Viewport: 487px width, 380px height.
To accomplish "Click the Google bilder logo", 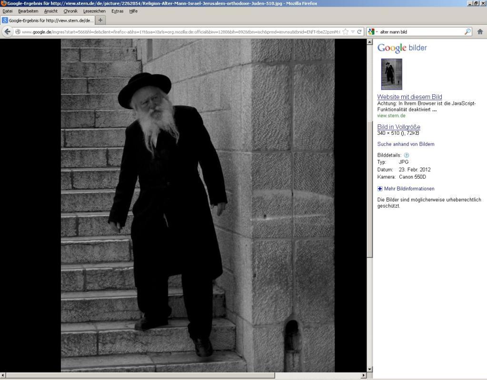I will click(402, 48).
